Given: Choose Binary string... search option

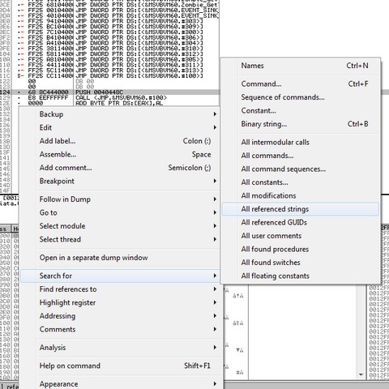Looking at the screenshot, I should tap(301, 124).
